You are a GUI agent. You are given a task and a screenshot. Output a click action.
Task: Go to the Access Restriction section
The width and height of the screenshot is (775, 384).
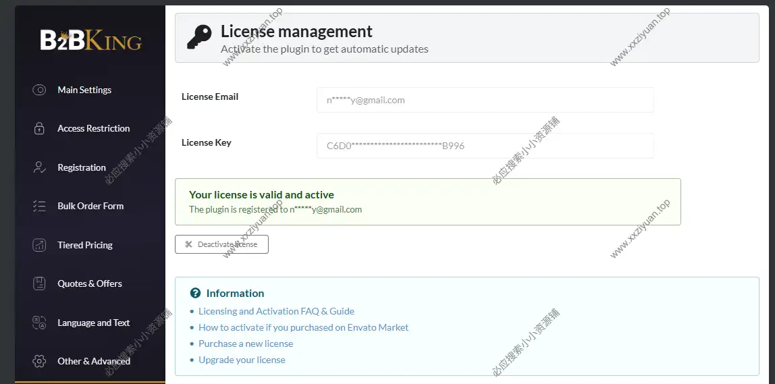click(93, 128)
